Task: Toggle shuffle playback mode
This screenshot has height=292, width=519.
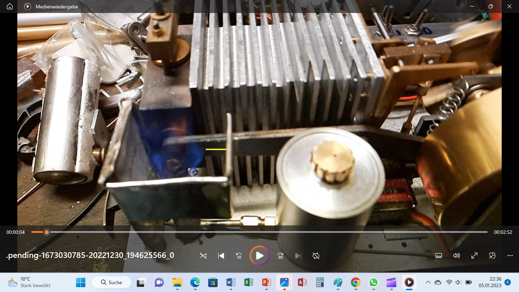Action: click(203, 256)
